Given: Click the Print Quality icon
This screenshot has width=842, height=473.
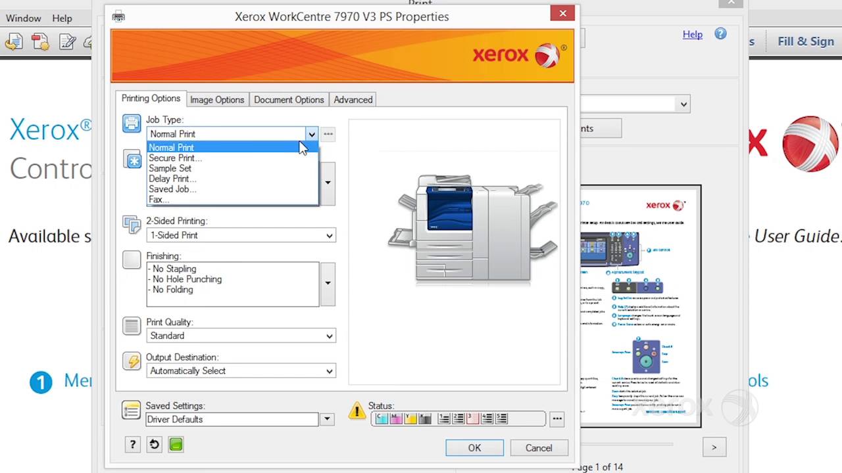Looking at the screenshot, I should (132, 326).
